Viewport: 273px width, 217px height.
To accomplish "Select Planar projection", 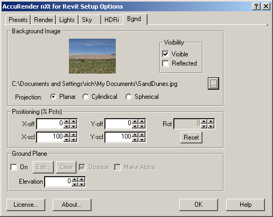I will pos(53,97).
